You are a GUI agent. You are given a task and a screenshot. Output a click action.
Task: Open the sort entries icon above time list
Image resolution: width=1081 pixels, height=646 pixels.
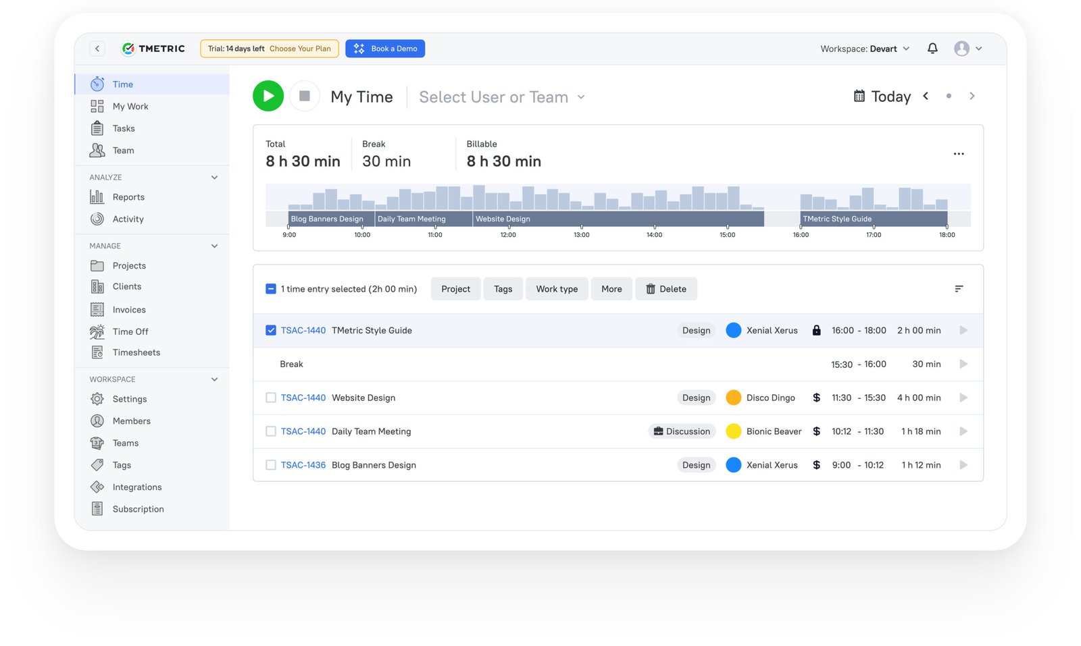(x=959, y=288)
